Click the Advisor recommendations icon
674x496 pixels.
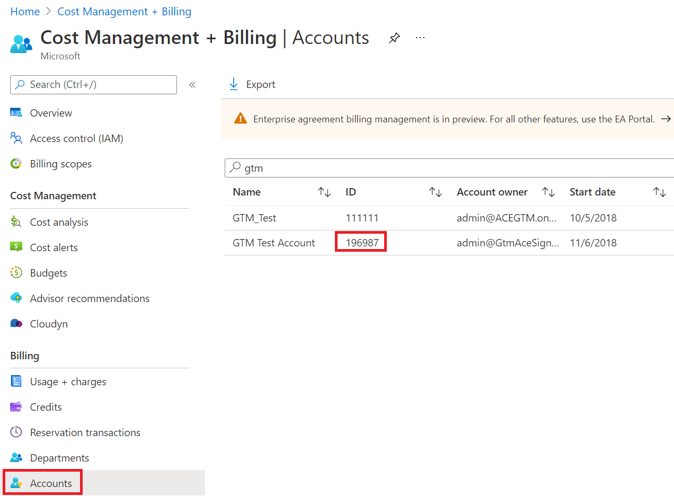coord(16,298)
